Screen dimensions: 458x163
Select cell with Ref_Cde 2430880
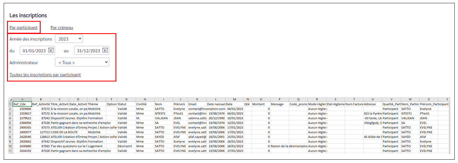point(22,146)
